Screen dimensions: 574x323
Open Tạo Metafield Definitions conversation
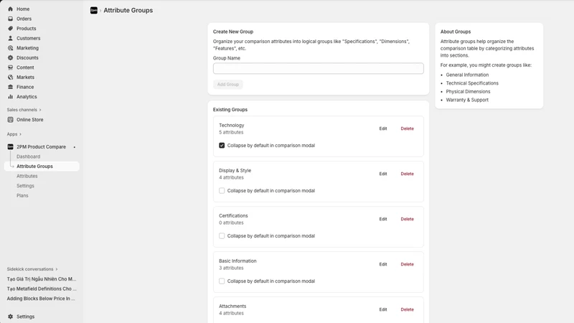tap(42, 289)
